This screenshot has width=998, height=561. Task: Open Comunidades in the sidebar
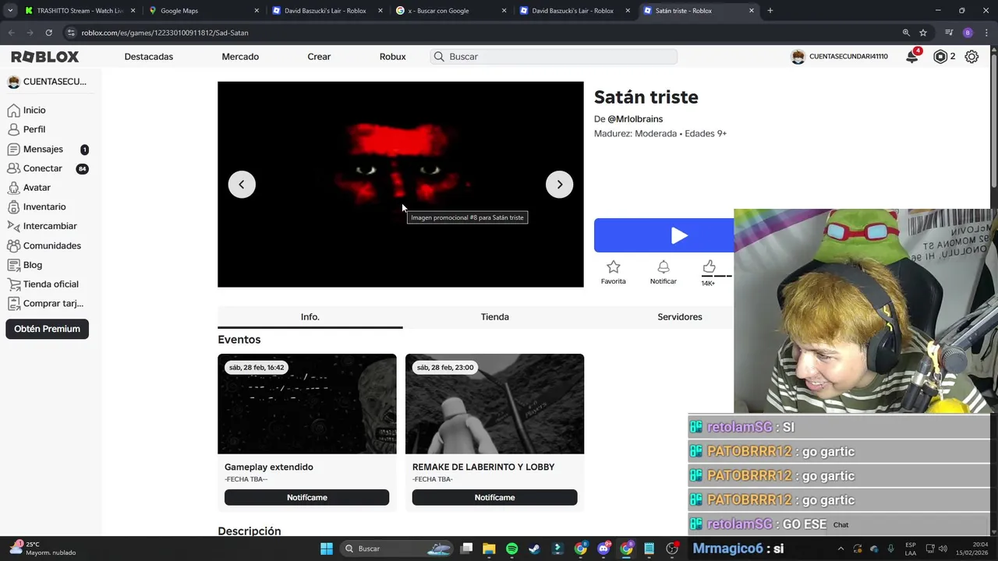click(x=51, y=245)
